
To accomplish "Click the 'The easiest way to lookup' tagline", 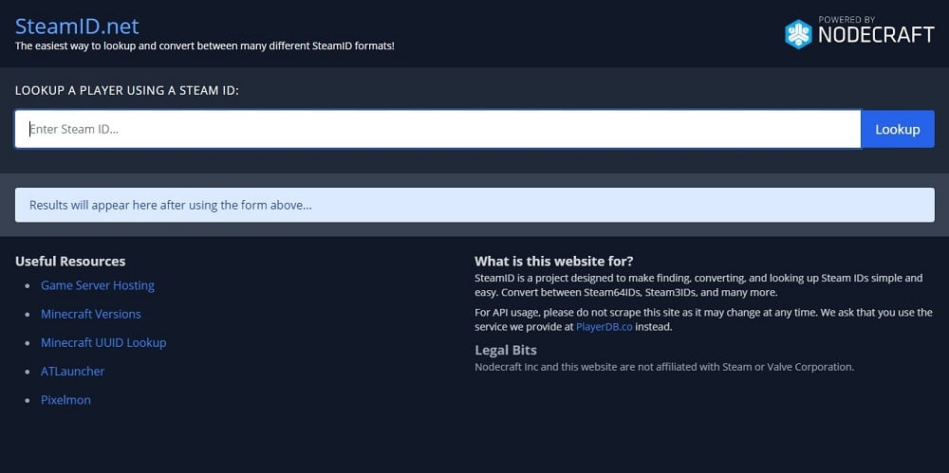I will pos(205,45).
